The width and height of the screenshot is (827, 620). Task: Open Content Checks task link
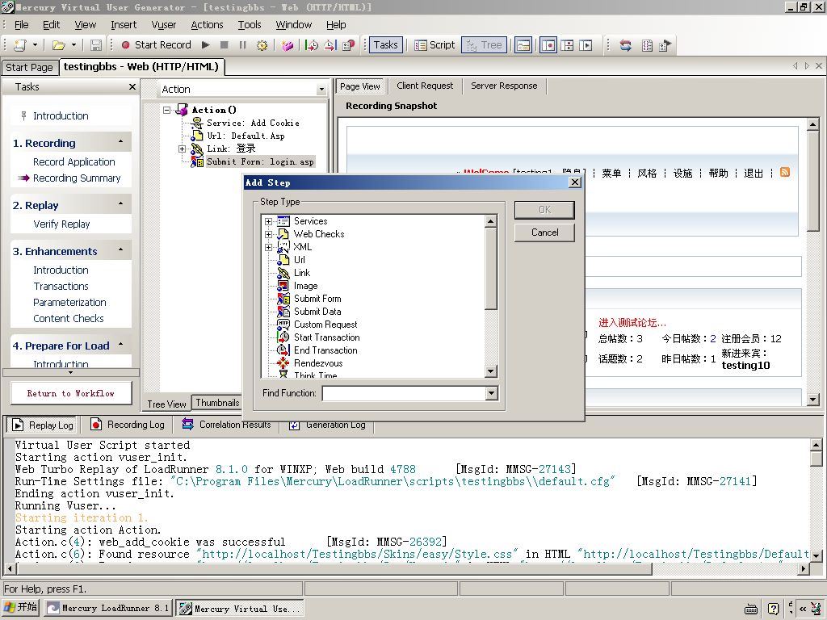[x=69, y=318]
